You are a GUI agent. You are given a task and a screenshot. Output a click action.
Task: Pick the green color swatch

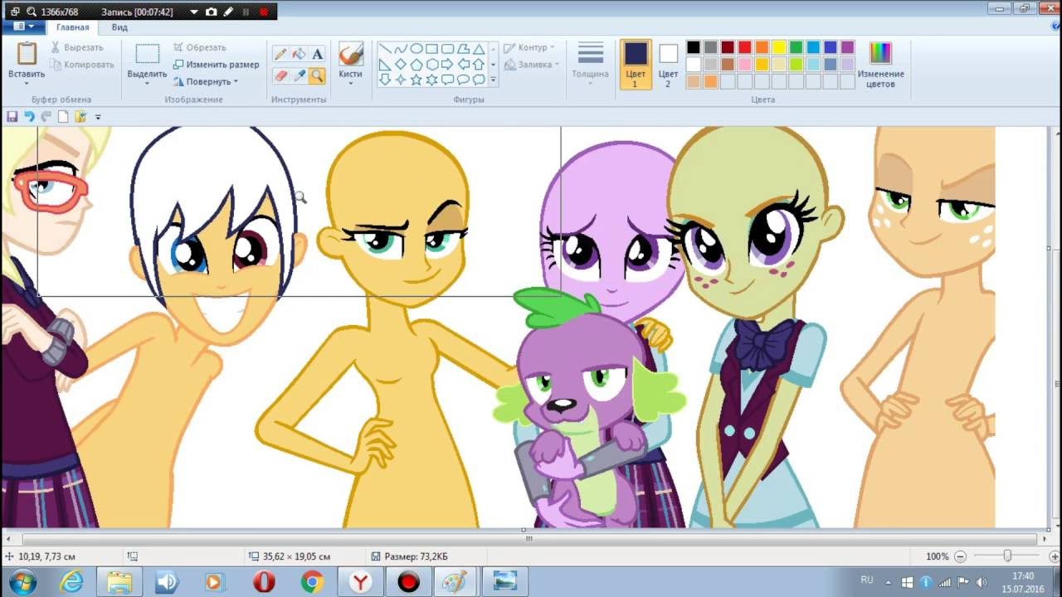[x=796, y=47]
